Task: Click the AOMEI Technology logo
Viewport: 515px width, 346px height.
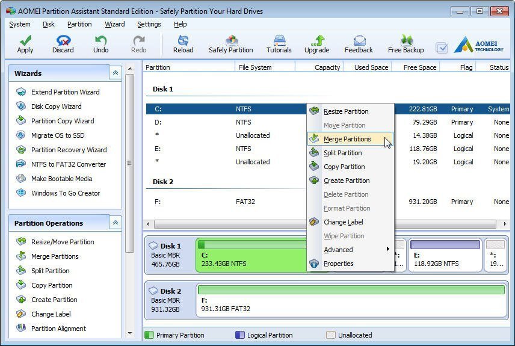Action: coord(479,45)
